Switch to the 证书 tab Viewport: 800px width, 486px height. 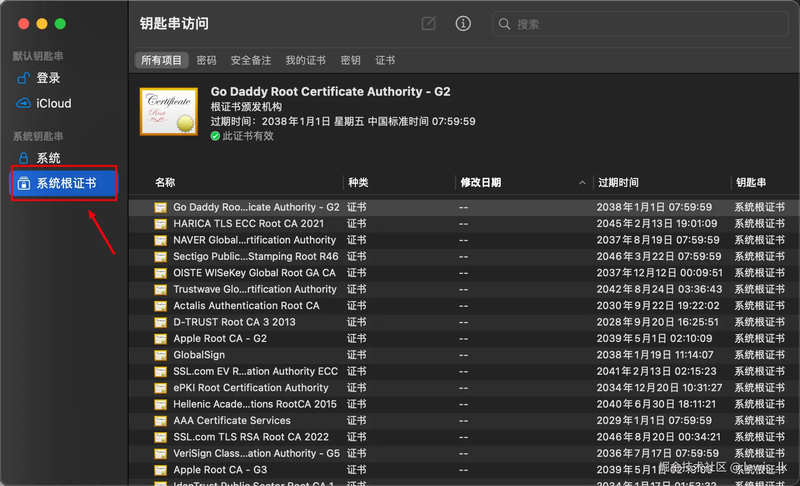(x=385, y=60)
